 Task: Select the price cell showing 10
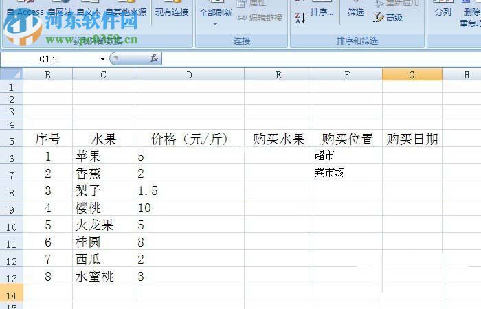click(190, 207)
